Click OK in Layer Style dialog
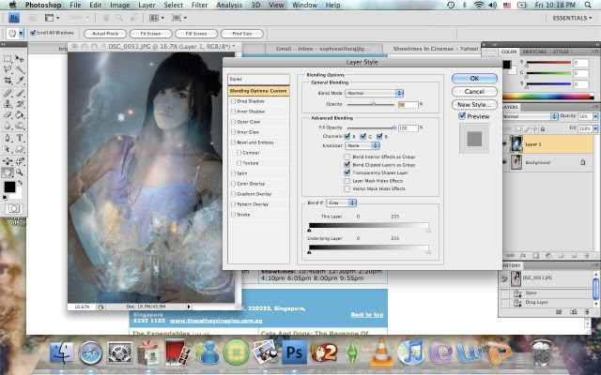Screen dimensions: 601x375 [x=474, y=78]
